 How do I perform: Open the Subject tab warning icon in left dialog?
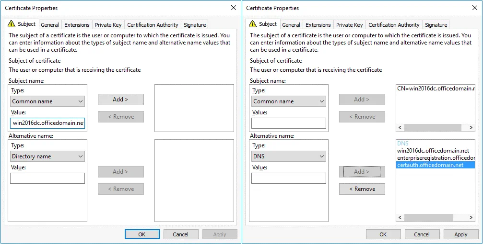(12, 24)
